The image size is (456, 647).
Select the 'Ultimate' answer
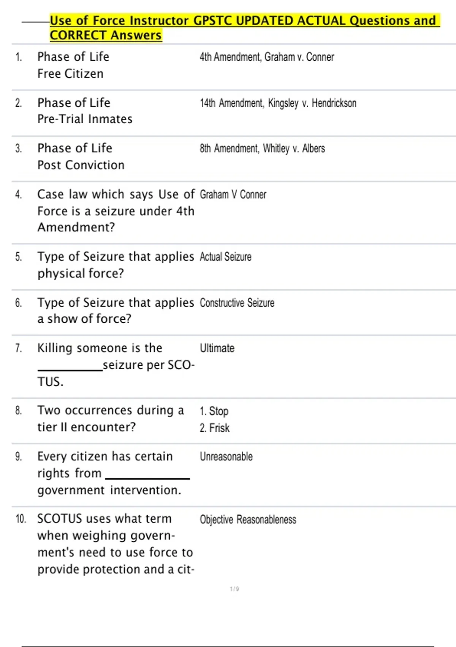[x=217, y=348]
